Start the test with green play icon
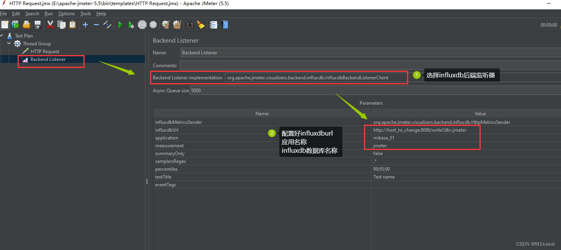The height and width of the screenshot is (250, 561). [x=120, y=25]
